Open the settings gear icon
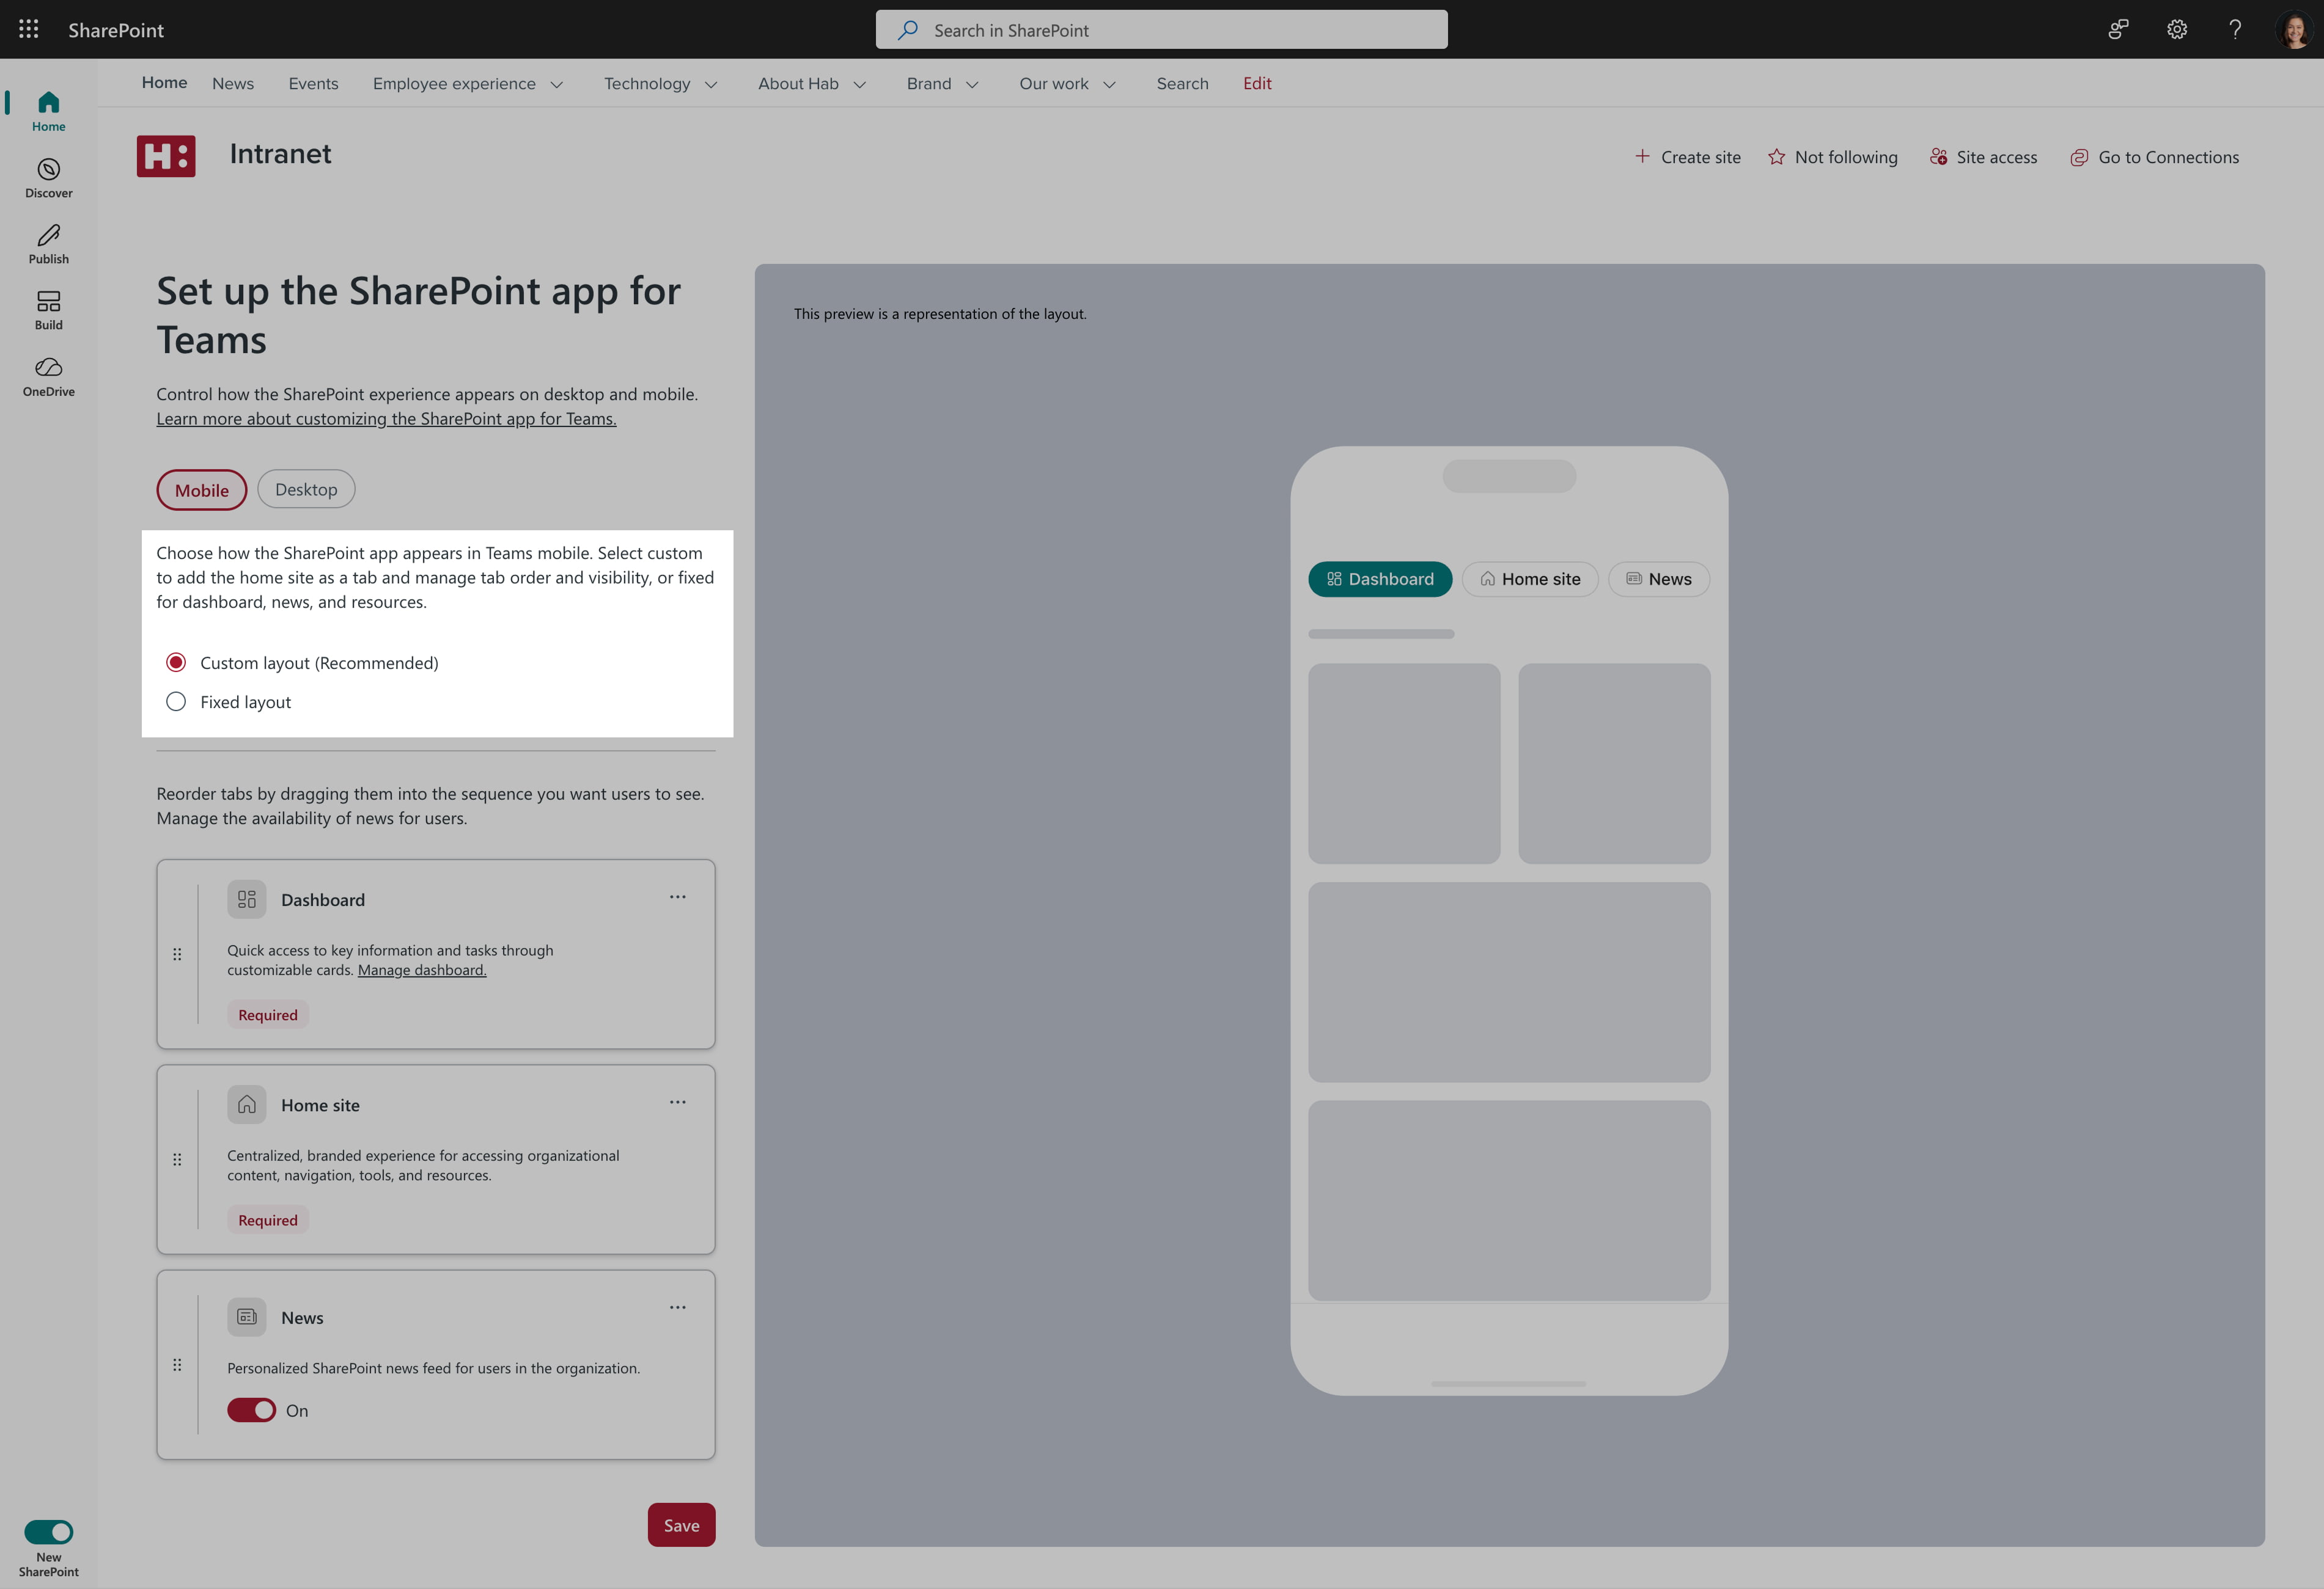This screenshot has width=2324, height=1589. 2176,29
